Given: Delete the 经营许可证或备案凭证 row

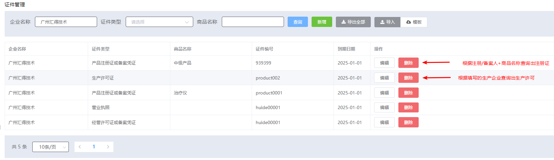Looking at the screenshot, I should tap(408, 122).
